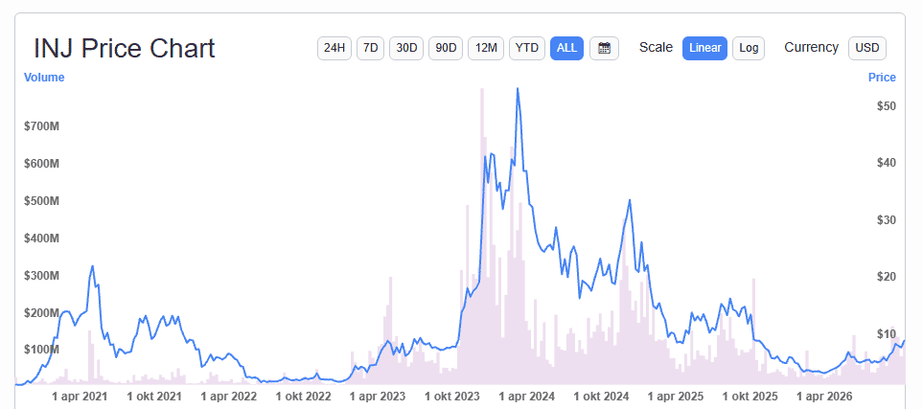This screenshot has width=923, height=409.
Task: Click the $50 price axis value
Action: (x=886, y=106)
